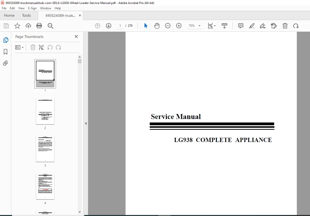Image resolution: width=310 pixels, height=216 pixels.
Task: Click the print pages icon in the thumbnails panel
Action: click(41, 47)
